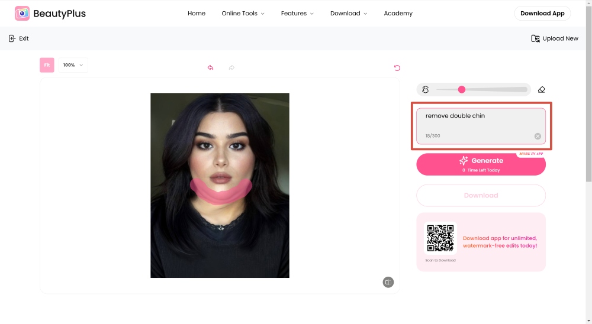Click the Download App button
The image size is (592, 324).
pyautogui.click(x=542, y=13)
